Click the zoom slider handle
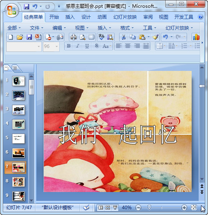This screenshot has width=208, height=215. (149, 208)
